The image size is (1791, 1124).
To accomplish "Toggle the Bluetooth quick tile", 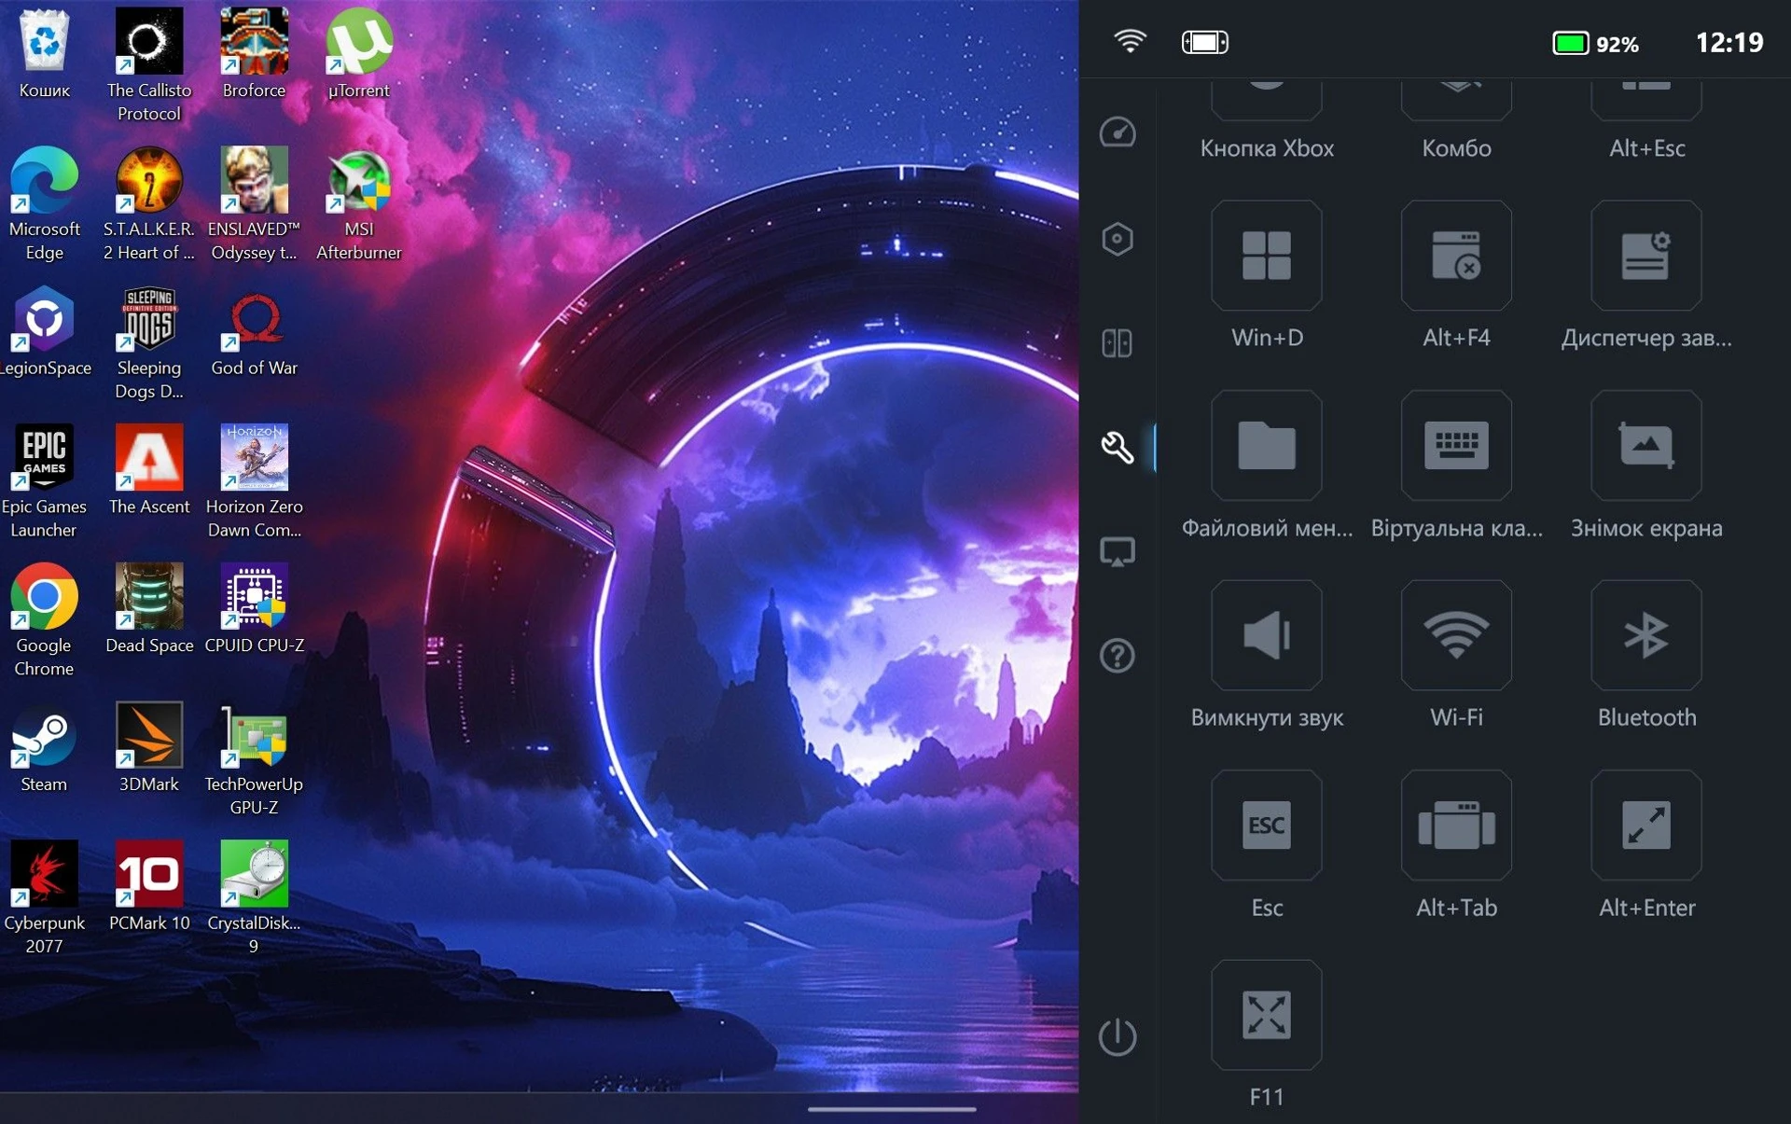I will [x=1646, y=635].
